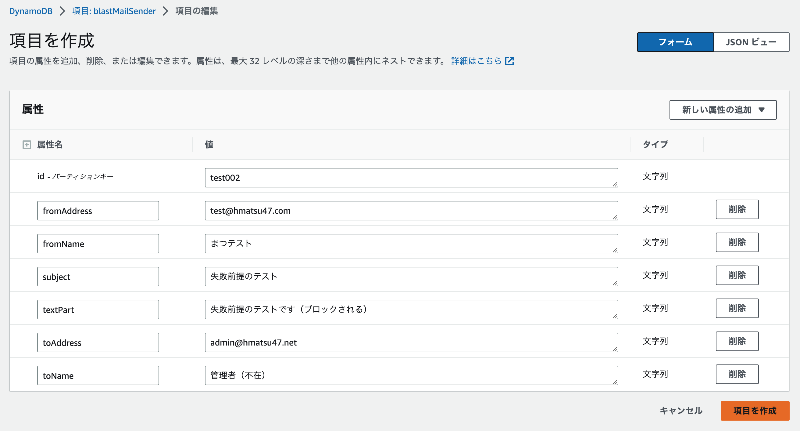Expand the dropdown arrow on 新しい属性の追加
The image size is (800, 431).
pos(762,110)
